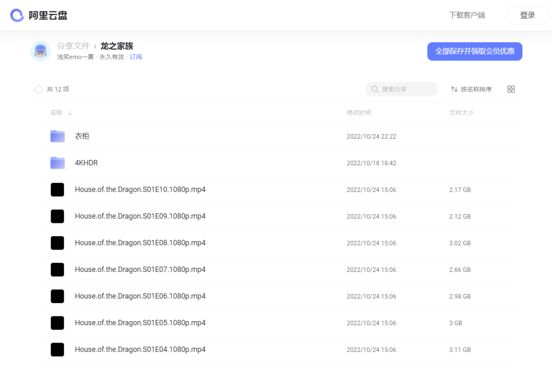552x365 pixels.
Task: Click video thumbnail for S01E05 file
Action: [x=57, y=323]
